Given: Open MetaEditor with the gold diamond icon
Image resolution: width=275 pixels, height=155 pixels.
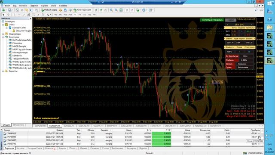Looking at the screenshot, I should pyautogui.click(x=61, y=10).
